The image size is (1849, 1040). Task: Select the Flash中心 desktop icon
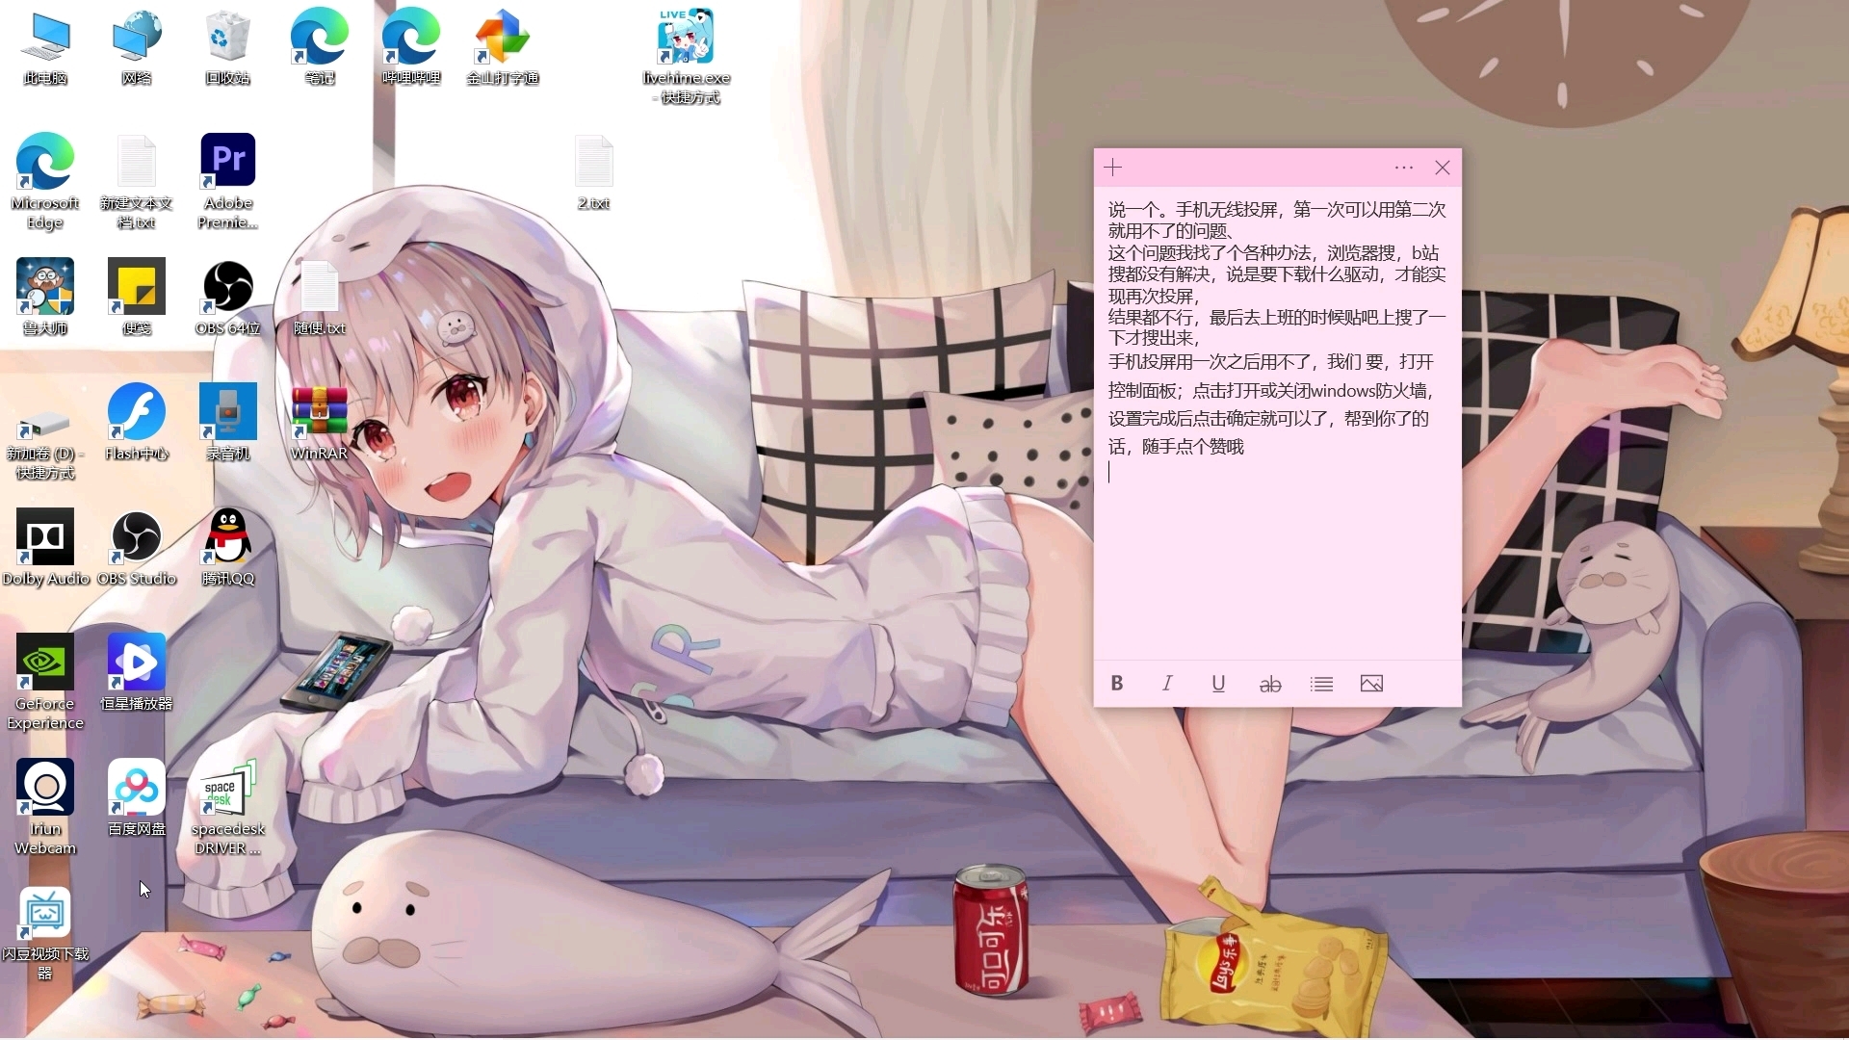point(137,412)
